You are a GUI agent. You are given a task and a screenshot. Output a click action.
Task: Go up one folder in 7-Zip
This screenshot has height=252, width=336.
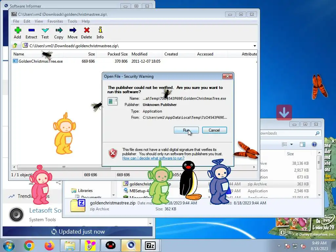pos(15,46)
